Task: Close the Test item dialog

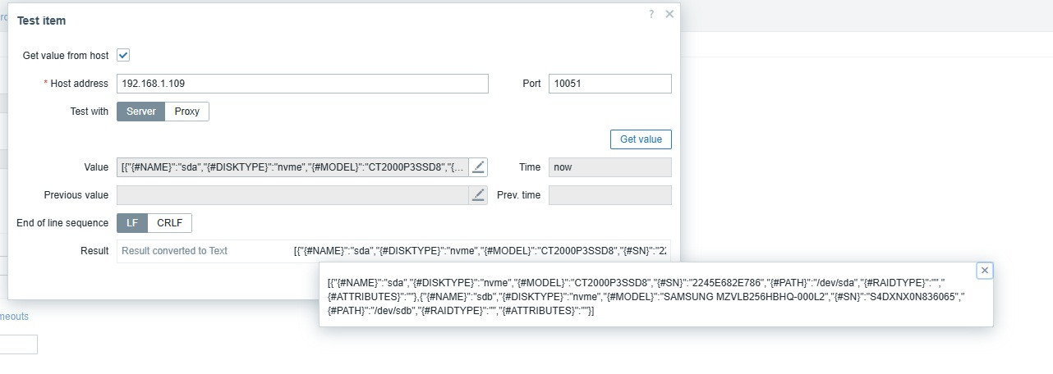Action: pos(669,14)
